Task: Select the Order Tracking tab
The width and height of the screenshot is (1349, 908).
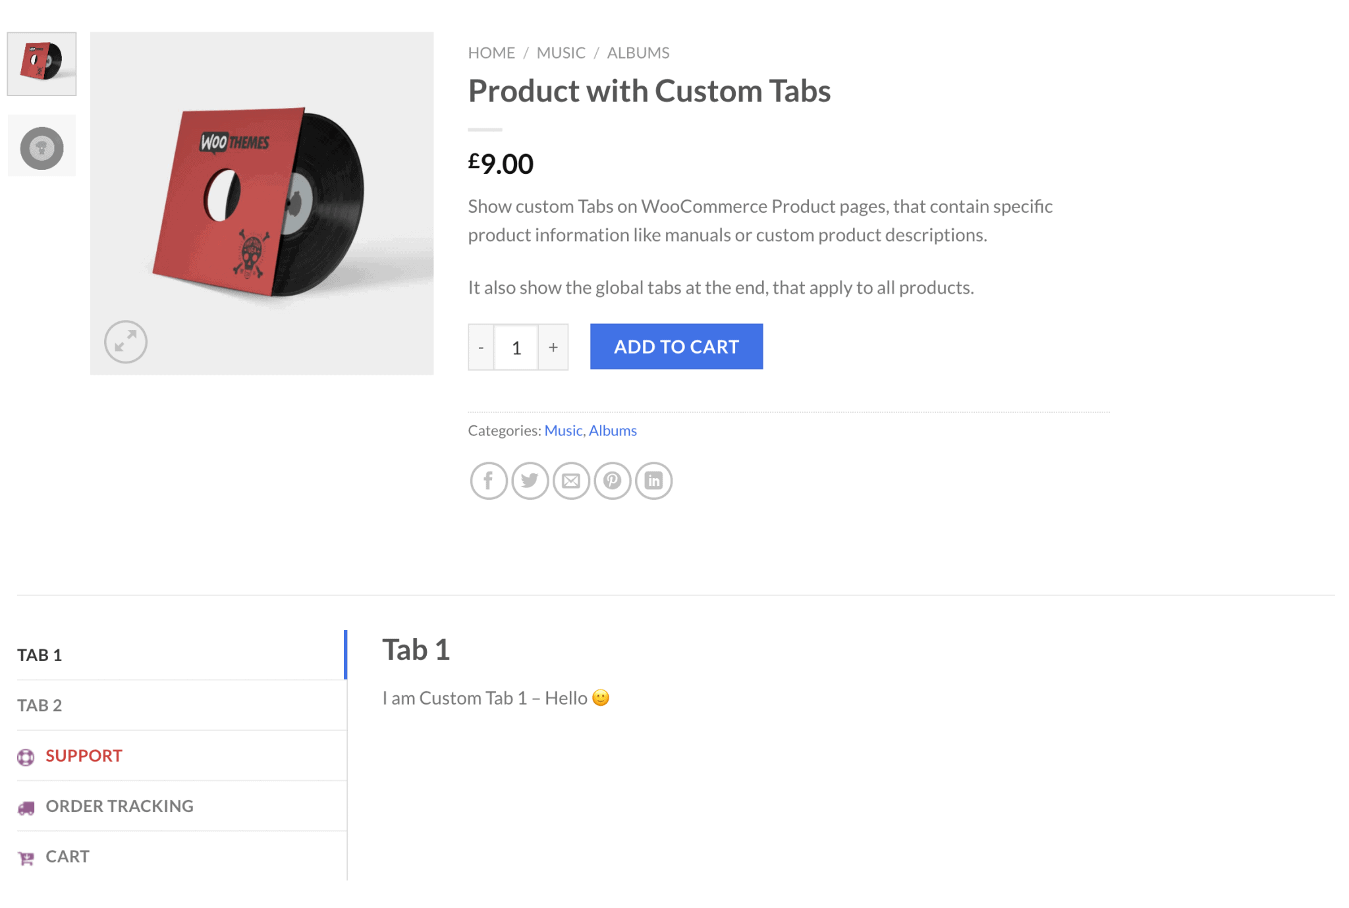Action: click(x=119, y=806)
